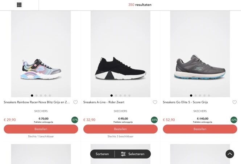Screen dimensions: 241x164
Task: Click the -62% discount badge
Action: (234, 119)
